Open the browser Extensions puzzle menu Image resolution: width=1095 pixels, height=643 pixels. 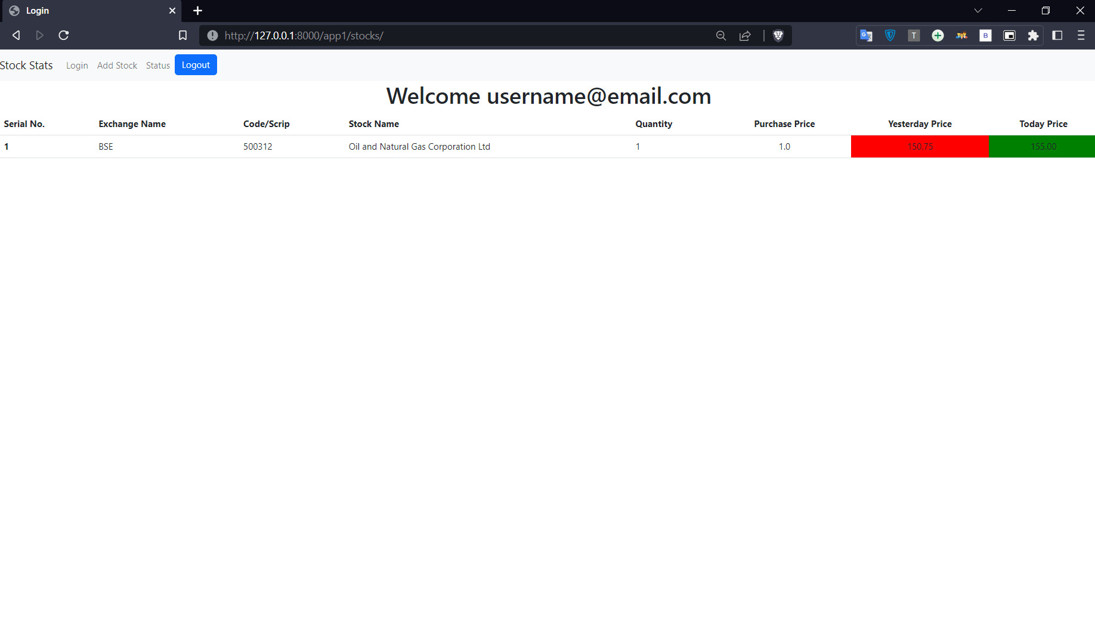(x=1034, y=35)
